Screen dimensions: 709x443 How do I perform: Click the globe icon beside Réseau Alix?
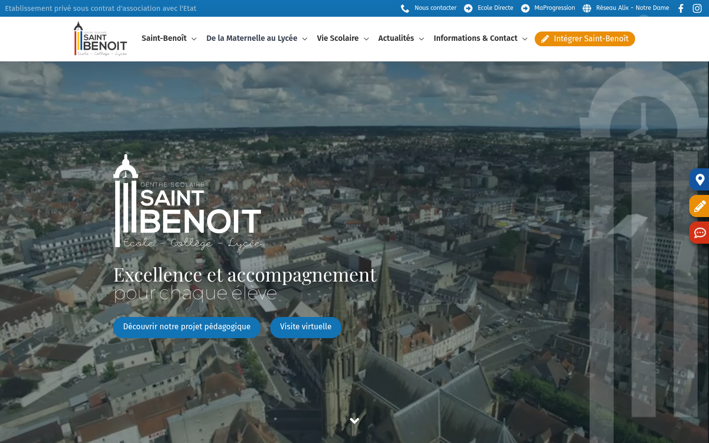click(x=587, y=8)
